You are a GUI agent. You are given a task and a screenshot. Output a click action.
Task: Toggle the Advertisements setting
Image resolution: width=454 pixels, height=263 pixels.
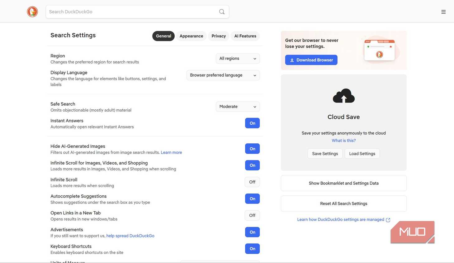point(252,232)
